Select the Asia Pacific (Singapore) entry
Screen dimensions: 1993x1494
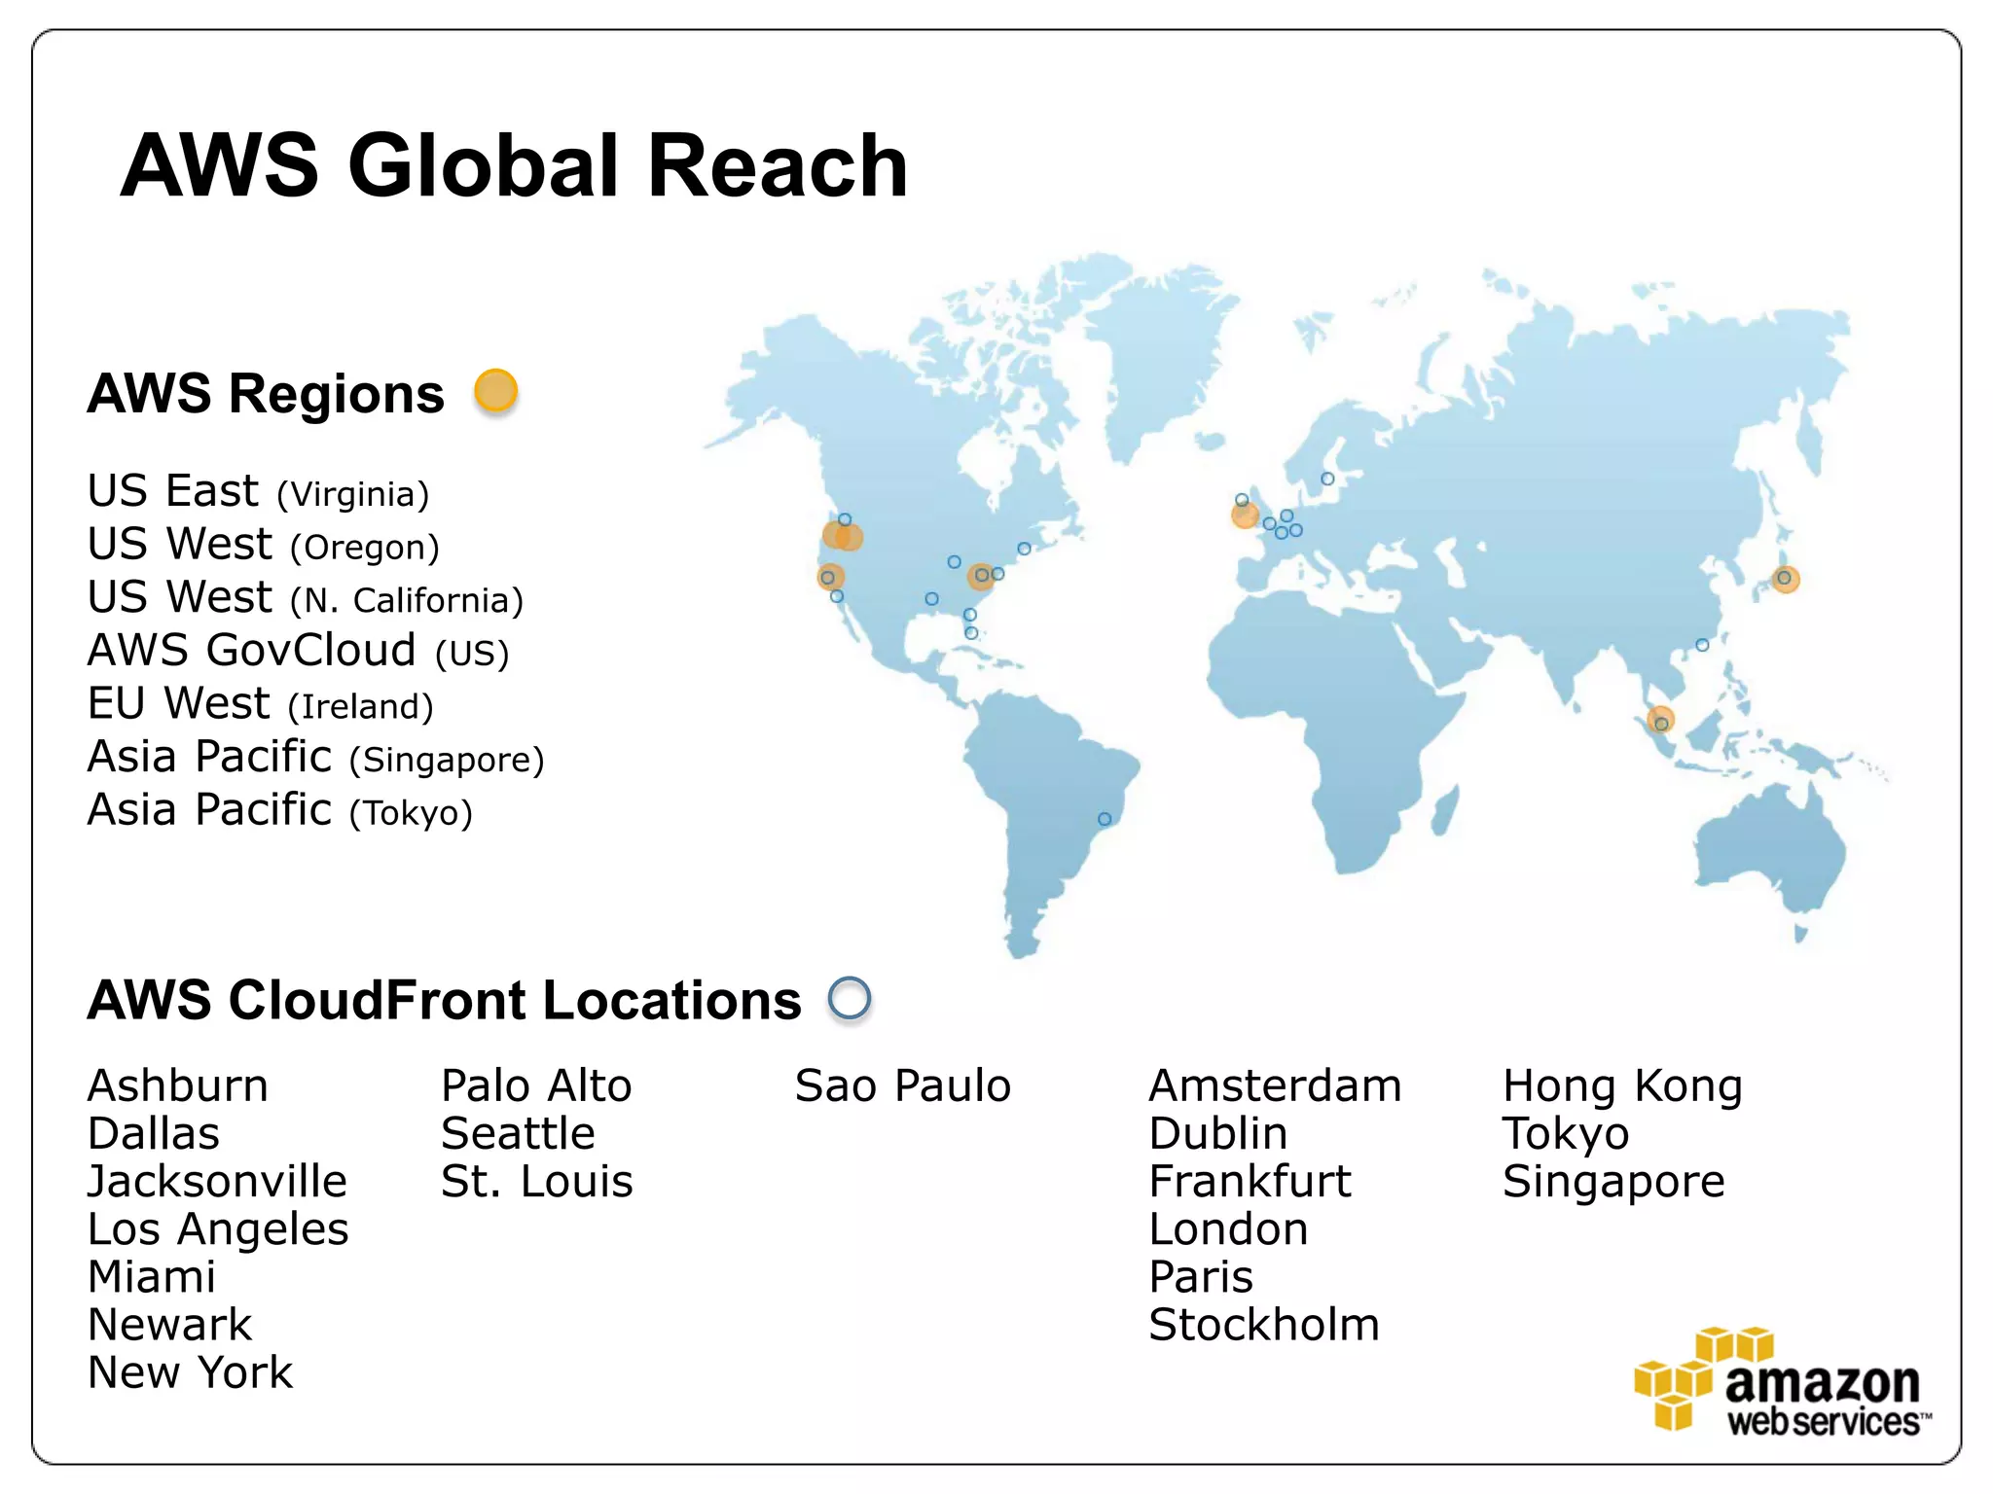point(316,757)
